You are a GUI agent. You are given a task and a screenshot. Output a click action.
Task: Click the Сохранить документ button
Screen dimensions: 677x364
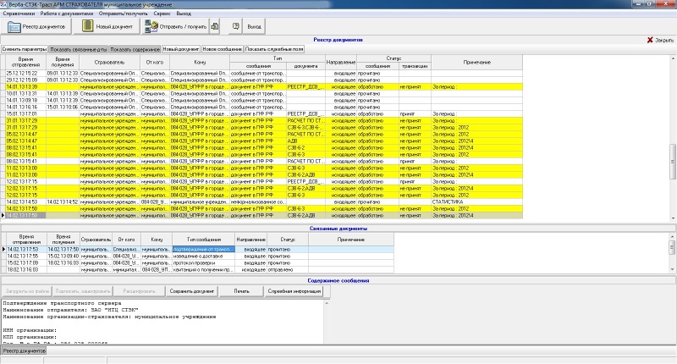point(192,291)
